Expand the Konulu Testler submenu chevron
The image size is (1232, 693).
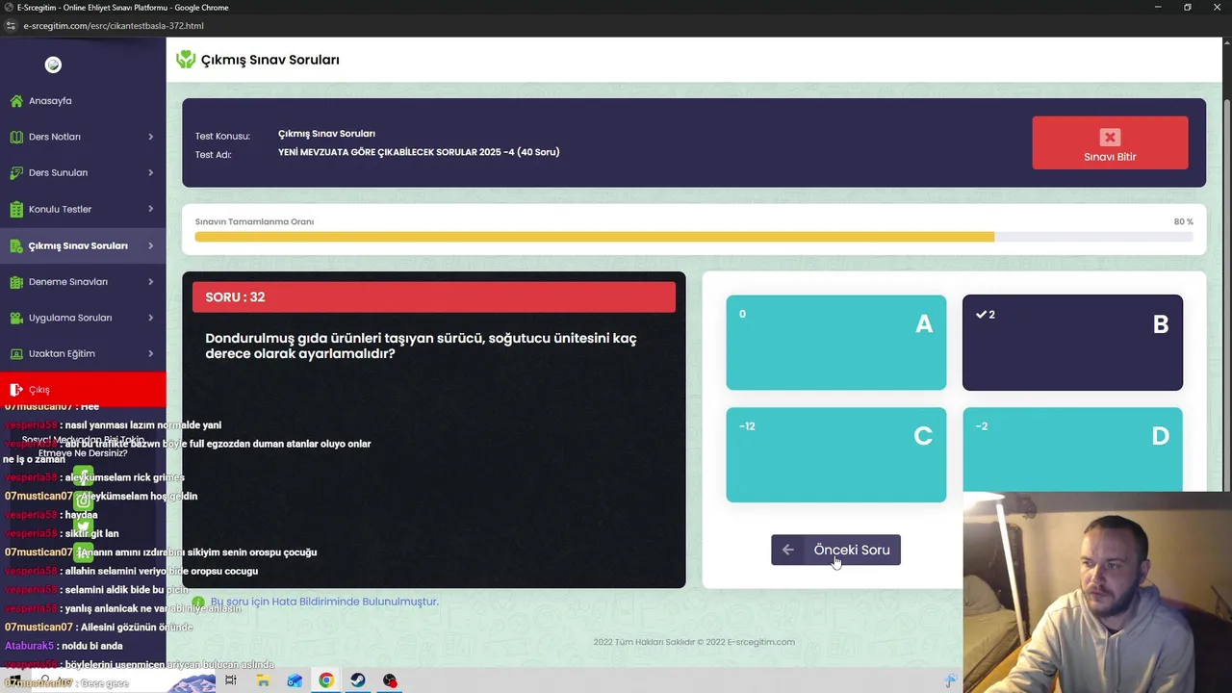point(150,209)
